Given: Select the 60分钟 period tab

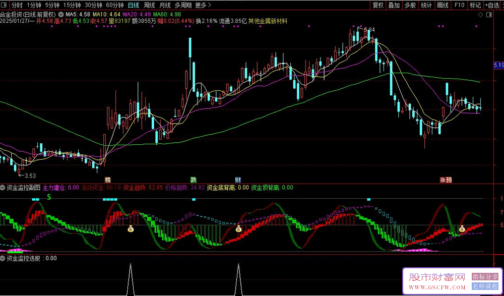Looking at the screenshot, I should (x=115, y=5).
